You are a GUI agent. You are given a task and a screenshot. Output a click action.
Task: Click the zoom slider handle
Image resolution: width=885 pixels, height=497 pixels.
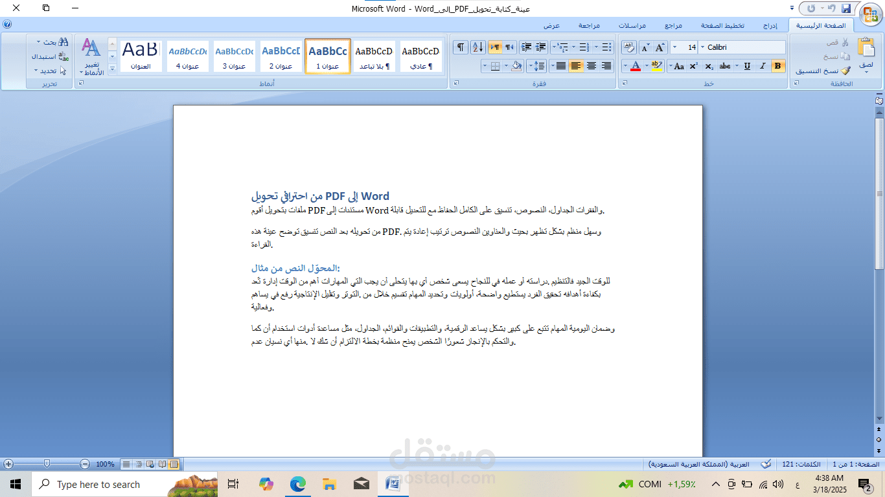click(47, 463)
